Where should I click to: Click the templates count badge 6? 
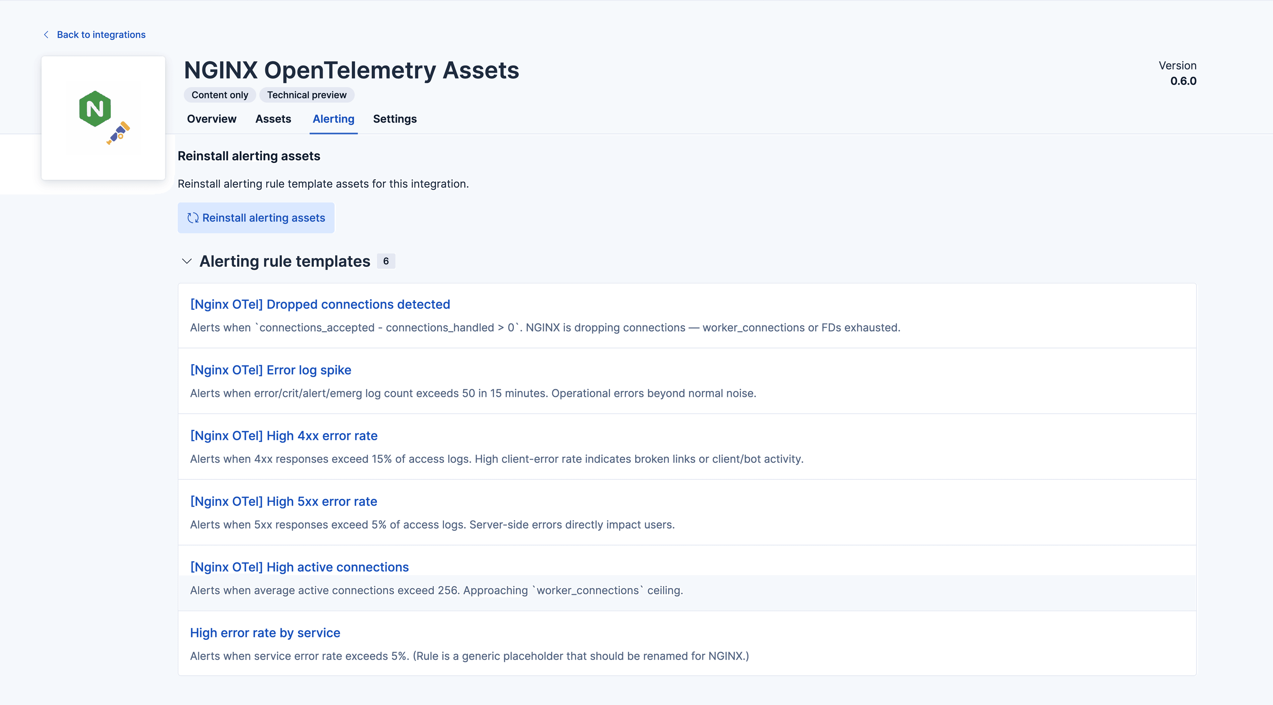pos(386,261)
